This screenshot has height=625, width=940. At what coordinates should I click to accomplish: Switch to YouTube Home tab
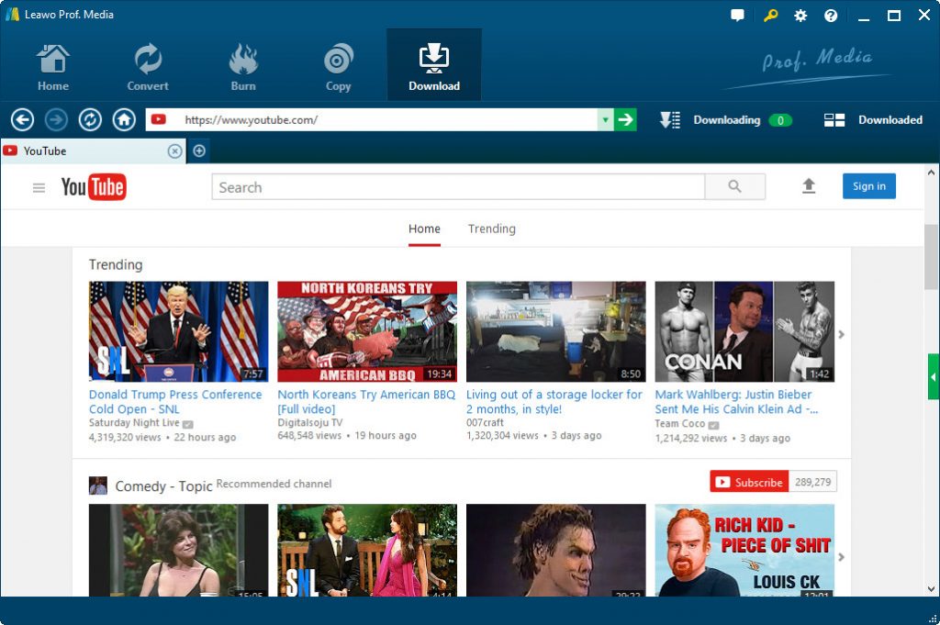tap(424, 229)
